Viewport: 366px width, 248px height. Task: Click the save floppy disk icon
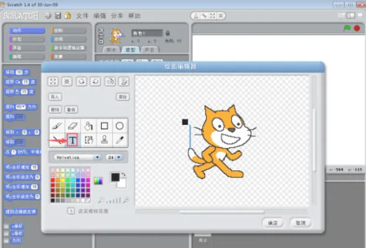(x=58, y=16)
